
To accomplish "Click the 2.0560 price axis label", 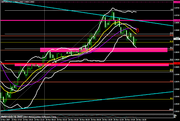I will coord(177,89).
